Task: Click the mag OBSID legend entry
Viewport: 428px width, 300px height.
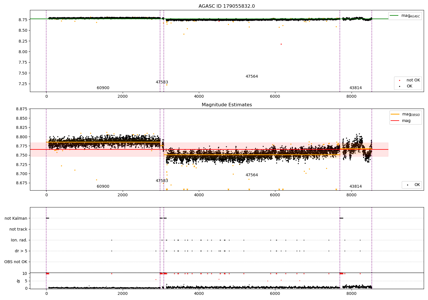Action: [x=405, y=114]
